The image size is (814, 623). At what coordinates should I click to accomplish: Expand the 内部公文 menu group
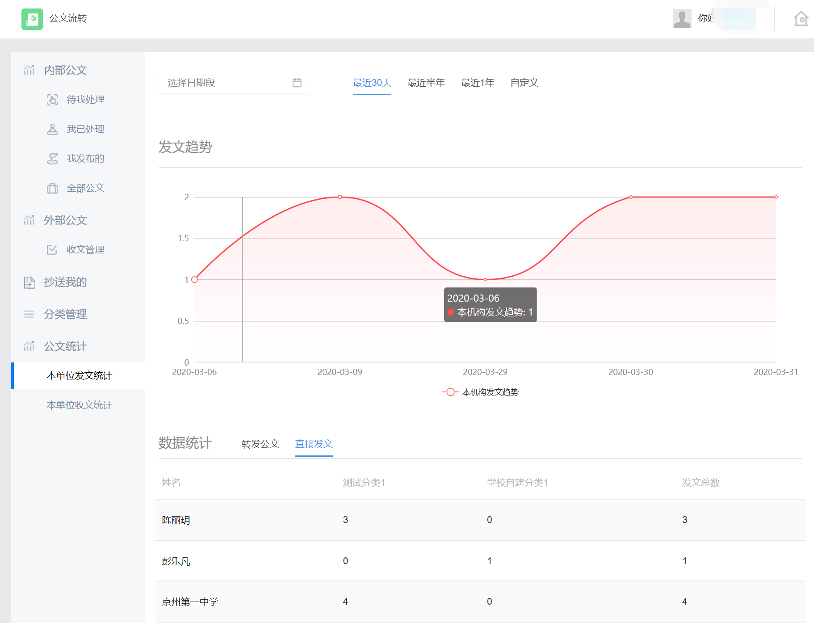coord(65,70)
